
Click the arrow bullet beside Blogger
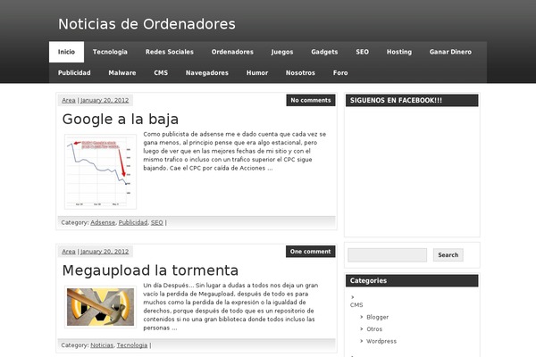pyautogui.click(x=361, y=317)
